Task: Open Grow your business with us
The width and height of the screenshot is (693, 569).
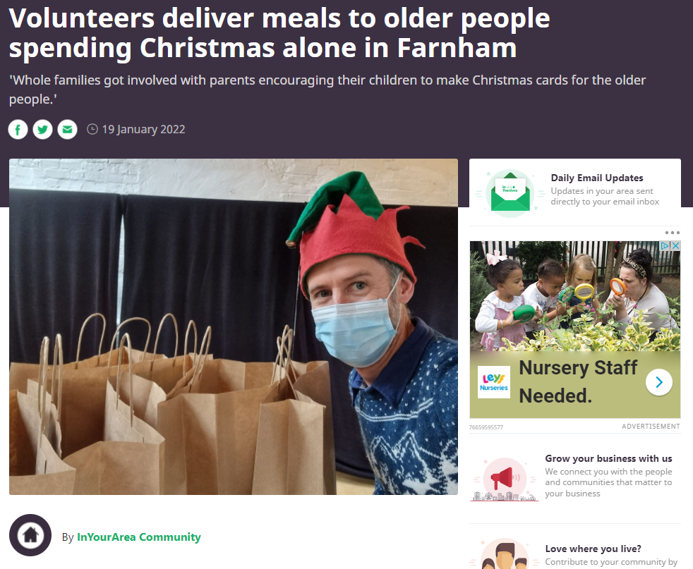Action: 608,458
